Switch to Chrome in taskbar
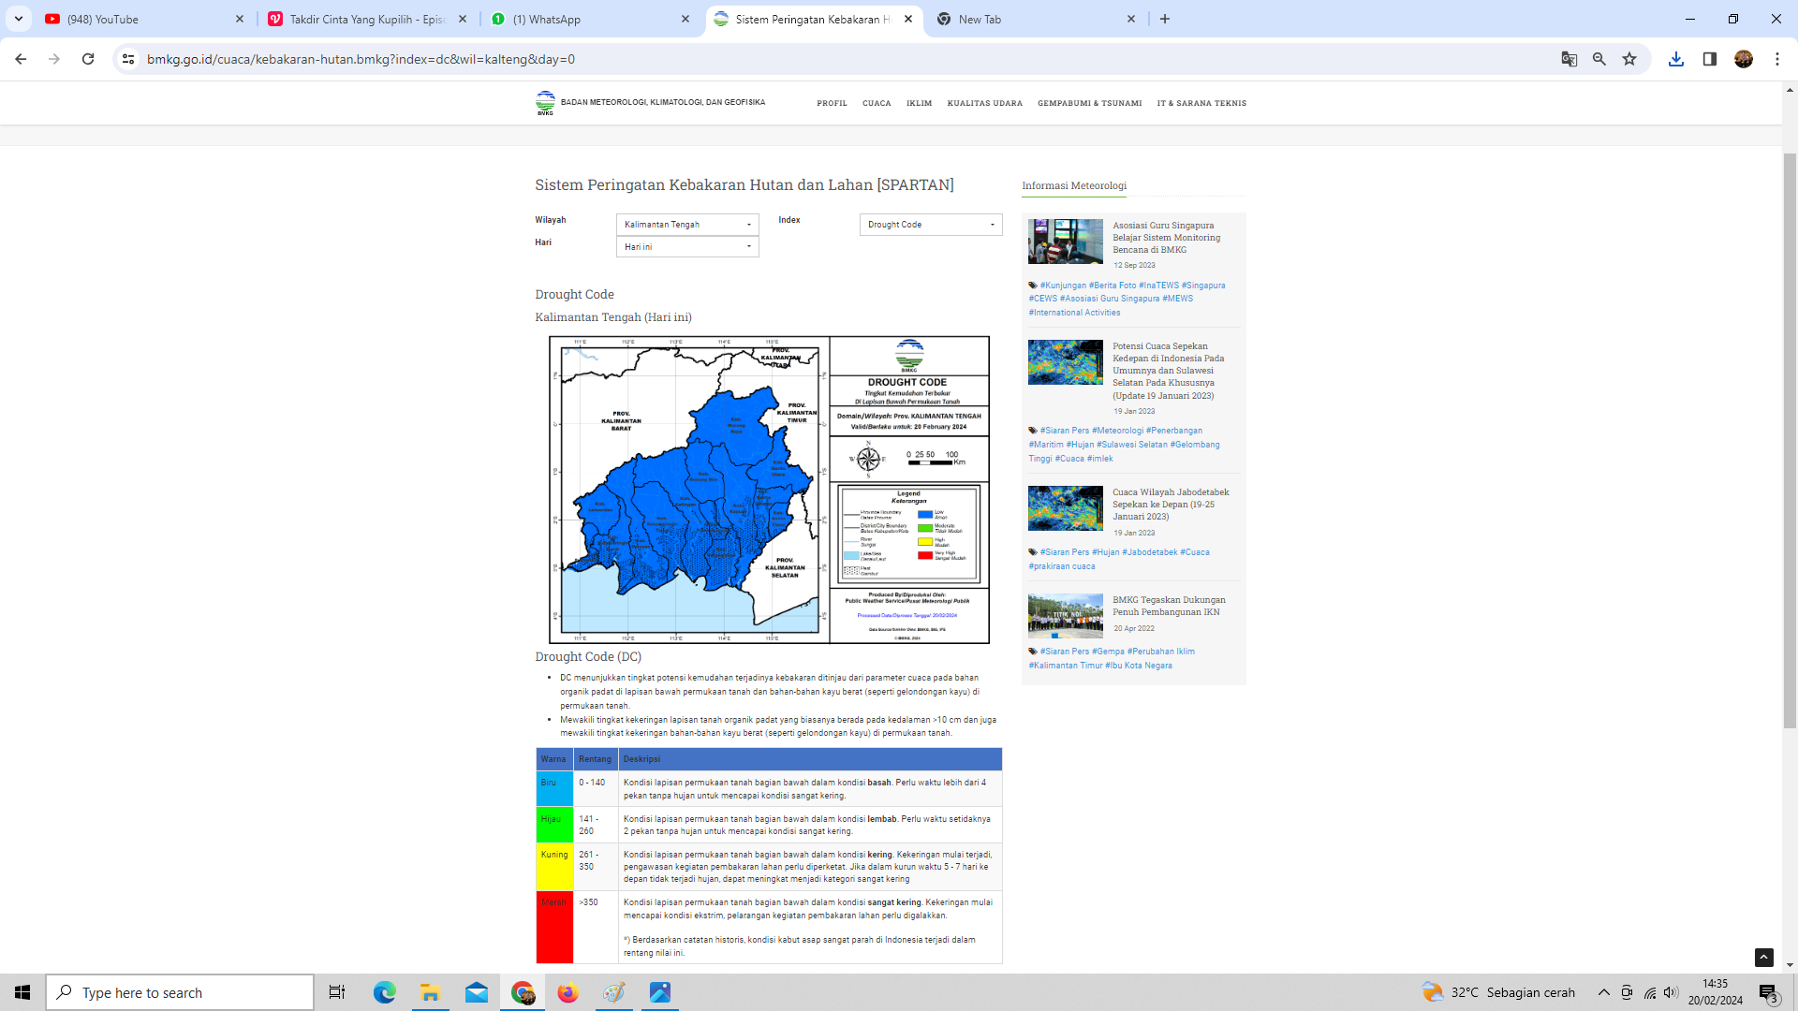Image resolution: width=1798 pixels, height=1011 pixels. (x=523, y=992)
